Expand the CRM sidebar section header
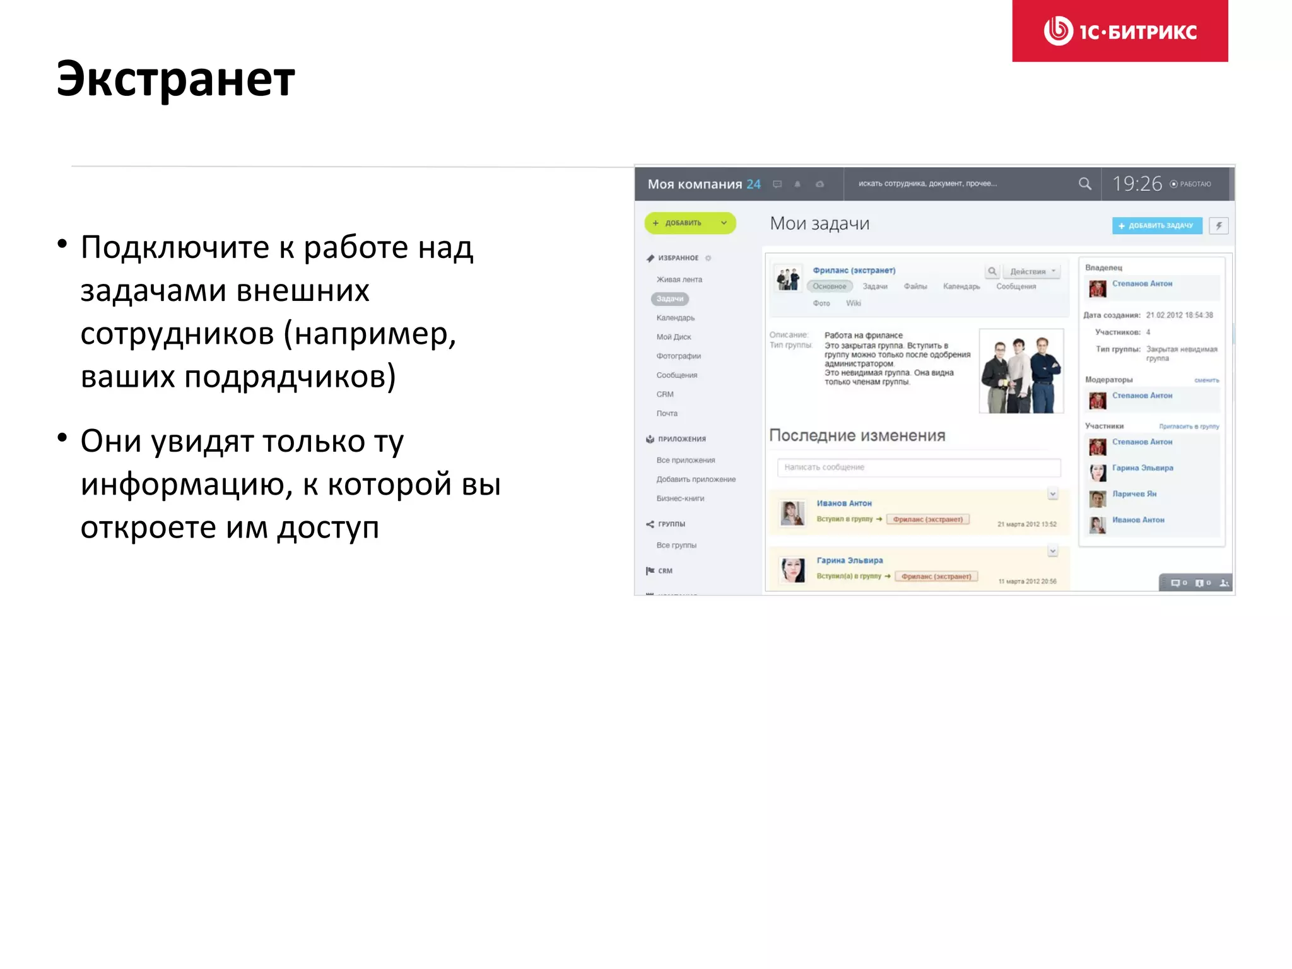The image size is (1292, 969). [x=665, y=571]
